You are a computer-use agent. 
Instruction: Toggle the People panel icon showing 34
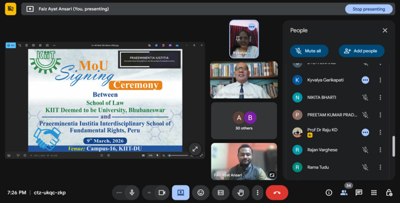(344, 193)
